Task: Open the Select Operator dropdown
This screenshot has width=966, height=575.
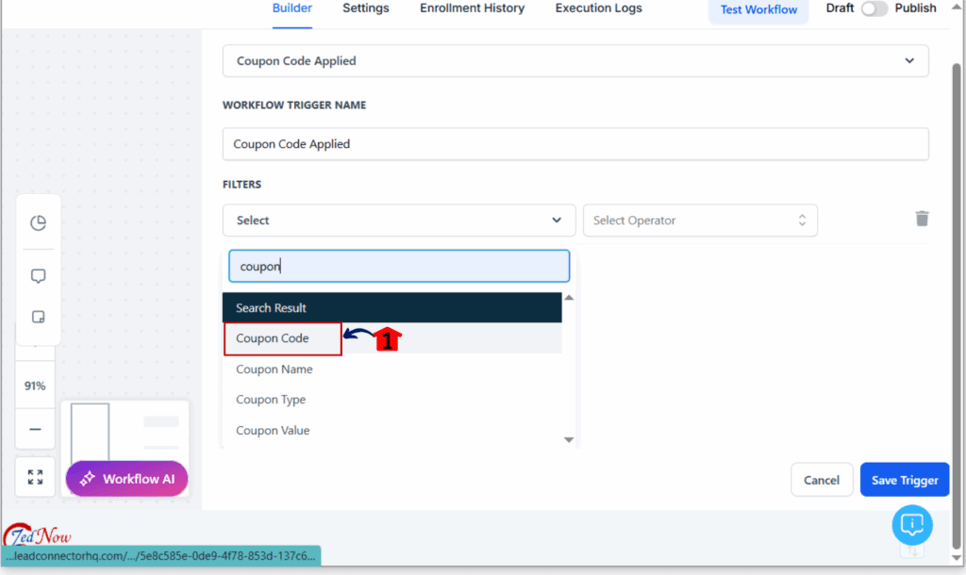Action: 700,221
